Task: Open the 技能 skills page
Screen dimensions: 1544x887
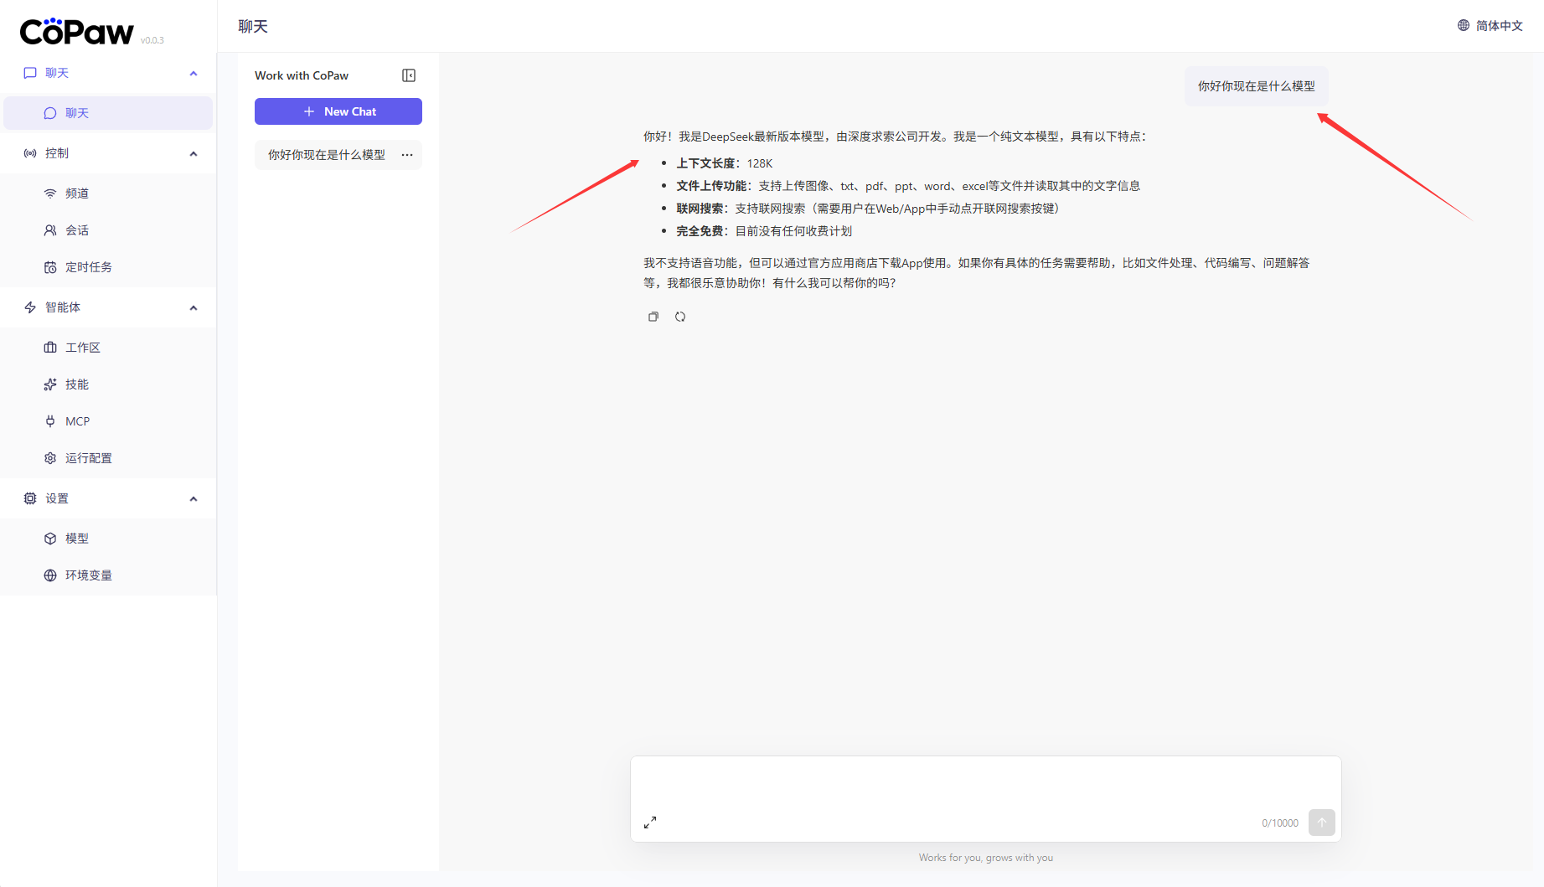Action: tap(77, 384)
